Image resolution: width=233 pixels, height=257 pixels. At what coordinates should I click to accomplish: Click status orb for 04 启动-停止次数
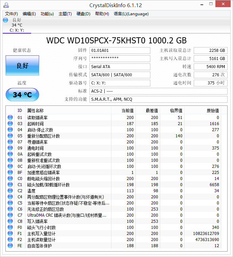click(x=10, y=130)
